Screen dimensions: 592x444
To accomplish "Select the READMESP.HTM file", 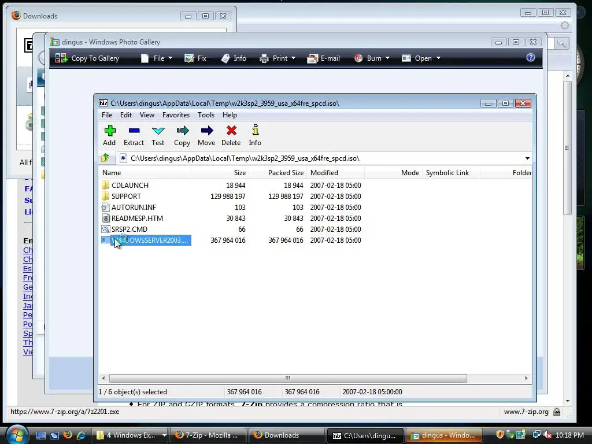I will (x=137, y=218).
